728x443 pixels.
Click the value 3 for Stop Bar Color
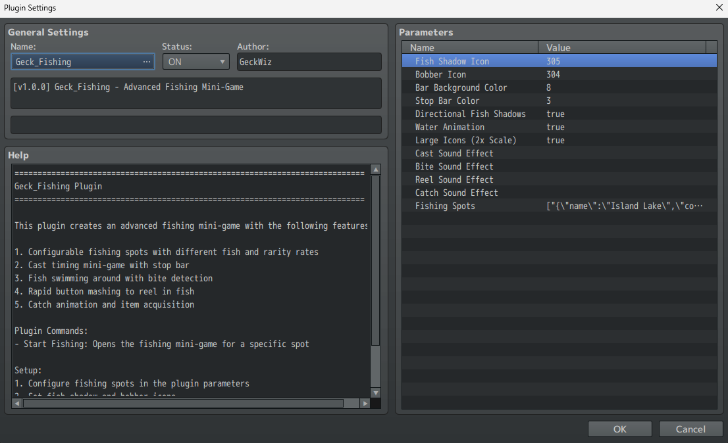(548, 101)
